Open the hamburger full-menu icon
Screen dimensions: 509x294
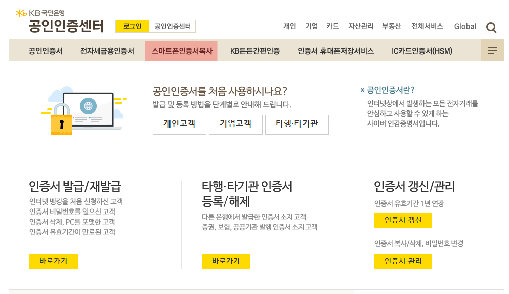pyautogui.click(x=492, y=50)
